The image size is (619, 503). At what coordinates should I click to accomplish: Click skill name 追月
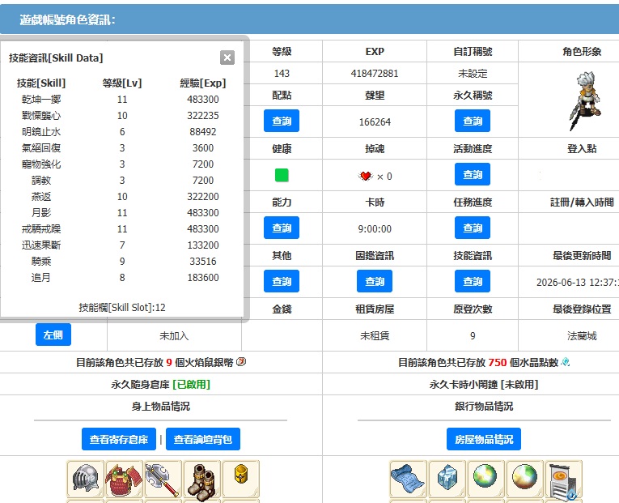click(x=41, y=277)
